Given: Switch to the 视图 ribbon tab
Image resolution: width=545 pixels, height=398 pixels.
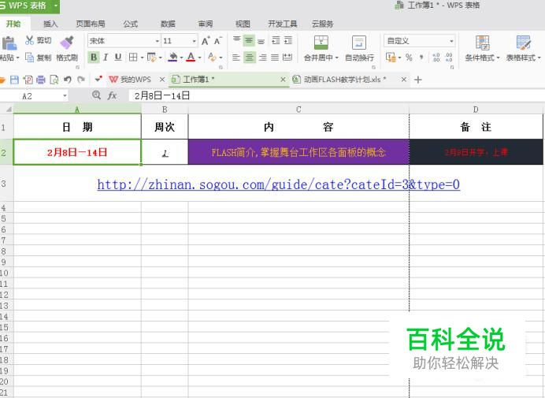Looking at the screenshot, I should (x=243, y=24).
